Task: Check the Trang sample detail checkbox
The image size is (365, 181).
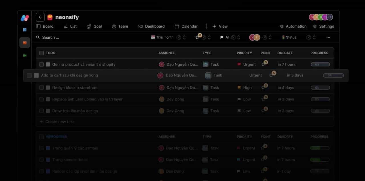Action: [42, 160]
